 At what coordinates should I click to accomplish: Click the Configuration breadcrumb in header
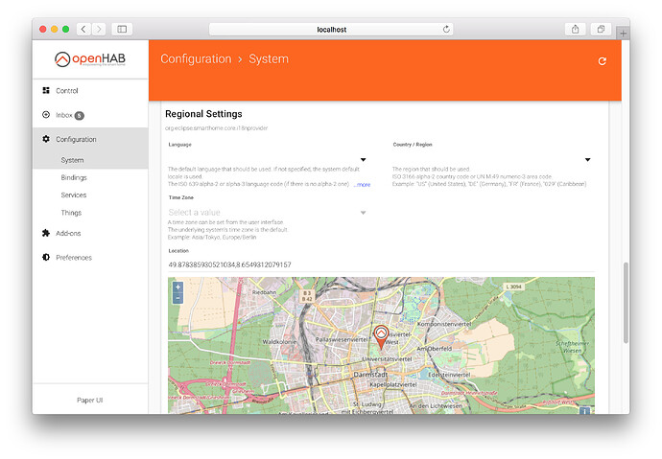196,59
